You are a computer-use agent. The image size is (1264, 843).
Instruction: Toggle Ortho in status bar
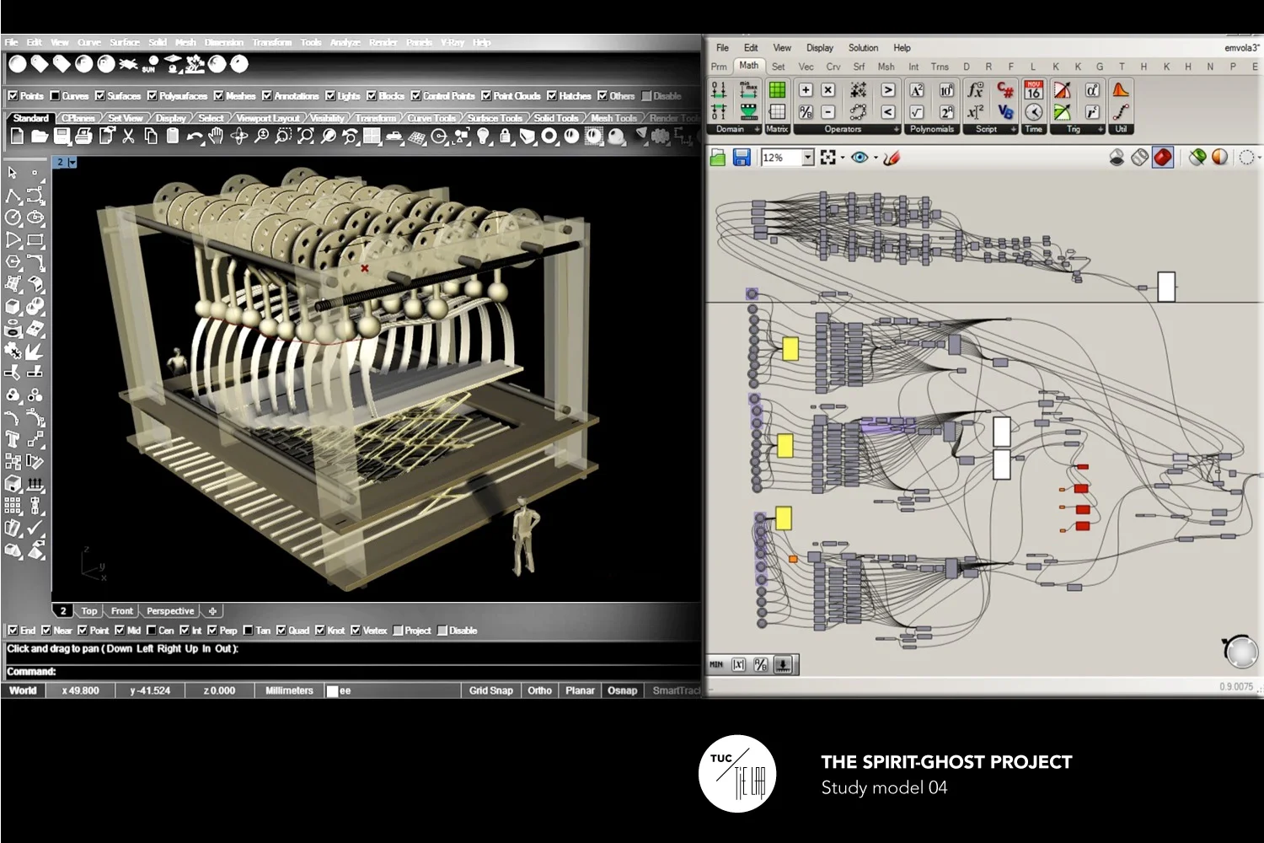pyautogui.click(x=539, y=690)
